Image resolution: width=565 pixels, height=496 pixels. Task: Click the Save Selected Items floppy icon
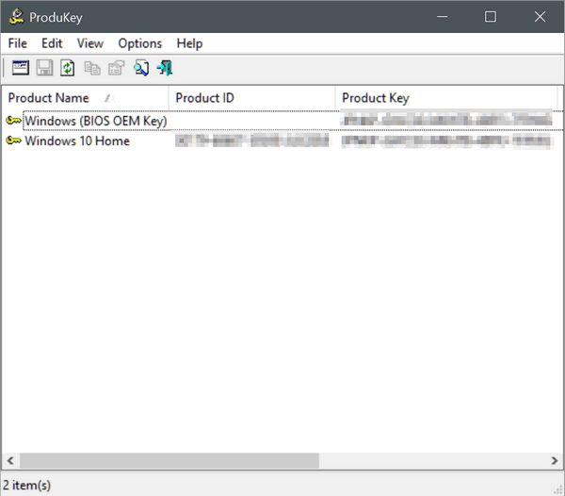coord(44,68)
